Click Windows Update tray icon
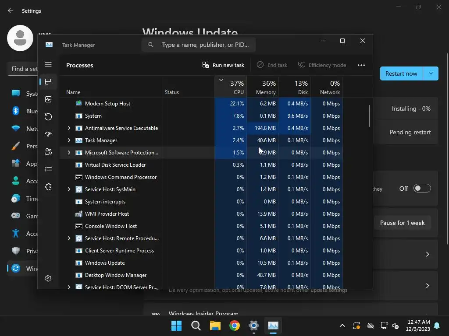 click(x=356, y=325)
